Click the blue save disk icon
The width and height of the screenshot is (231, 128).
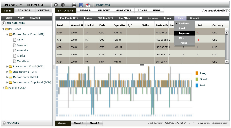click(81, 5)
